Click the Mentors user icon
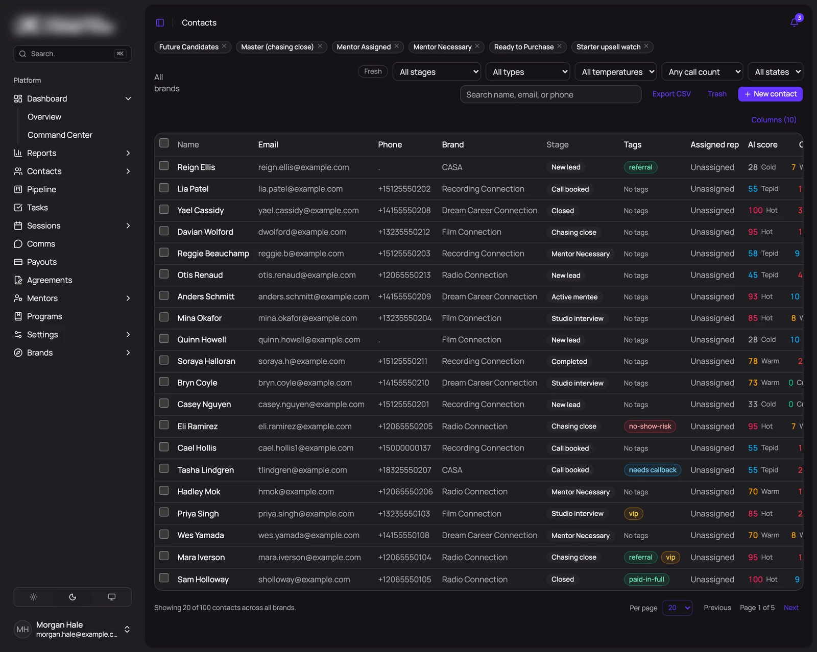The image size is (817, 652). (18, 298)
